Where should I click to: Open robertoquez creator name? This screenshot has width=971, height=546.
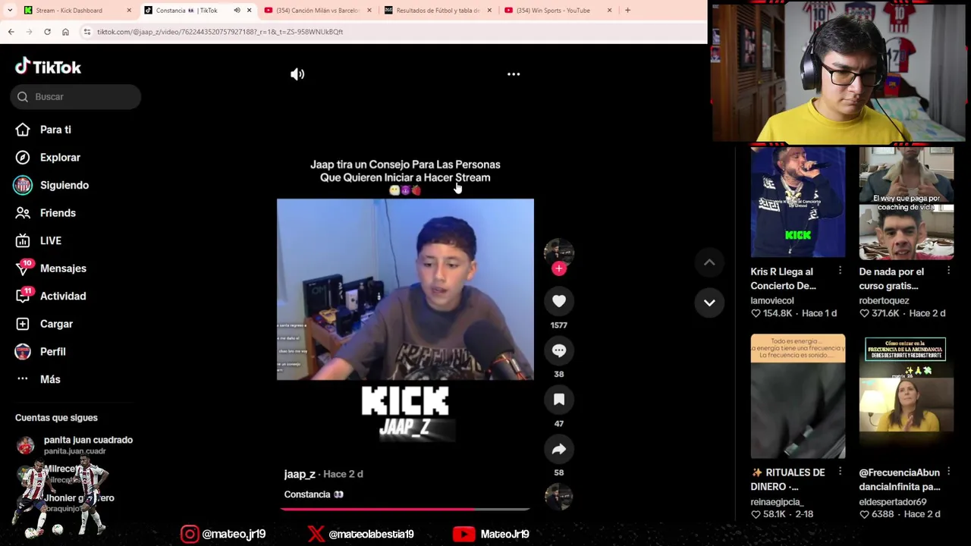pos(884,300)
